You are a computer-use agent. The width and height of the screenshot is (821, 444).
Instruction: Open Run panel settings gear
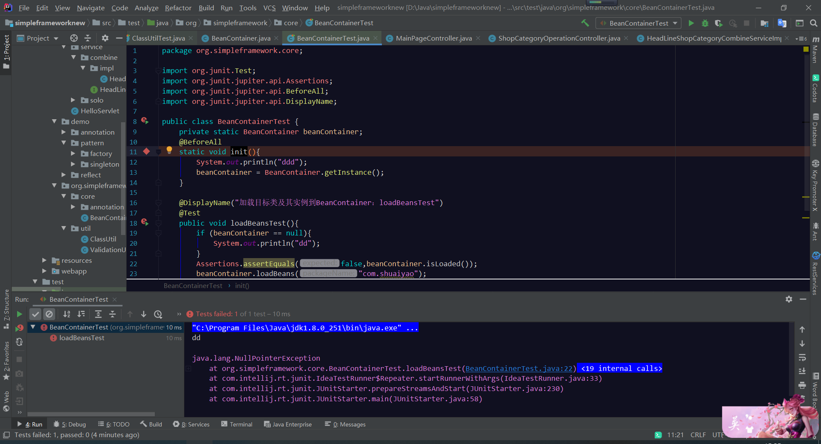pos(789,299)
